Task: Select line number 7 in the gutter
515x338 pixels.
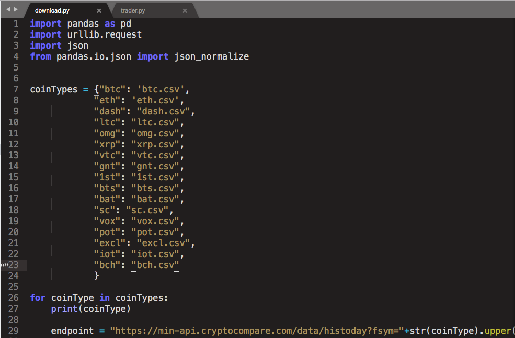Action: [x=16, y=89]
